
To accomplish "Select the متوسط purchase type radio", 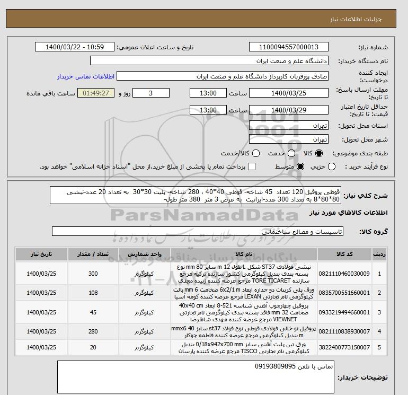I will [300, 166].
